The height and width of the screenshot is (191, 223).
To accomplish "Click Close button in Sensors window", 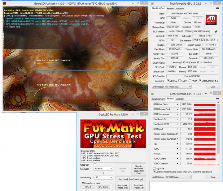I will pos(213,177).
